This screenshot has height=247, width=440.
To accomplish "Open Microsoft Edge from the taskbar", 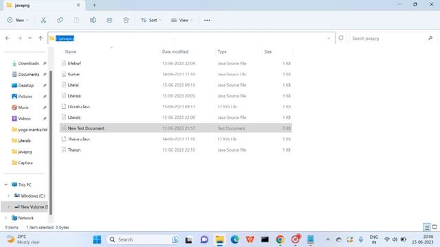I will pyautogui.click(x=235, y=239).
